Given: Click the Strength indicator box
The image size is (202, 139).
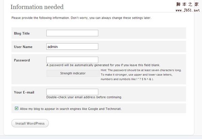Looking at the screenshot, I should coord(73,73).
